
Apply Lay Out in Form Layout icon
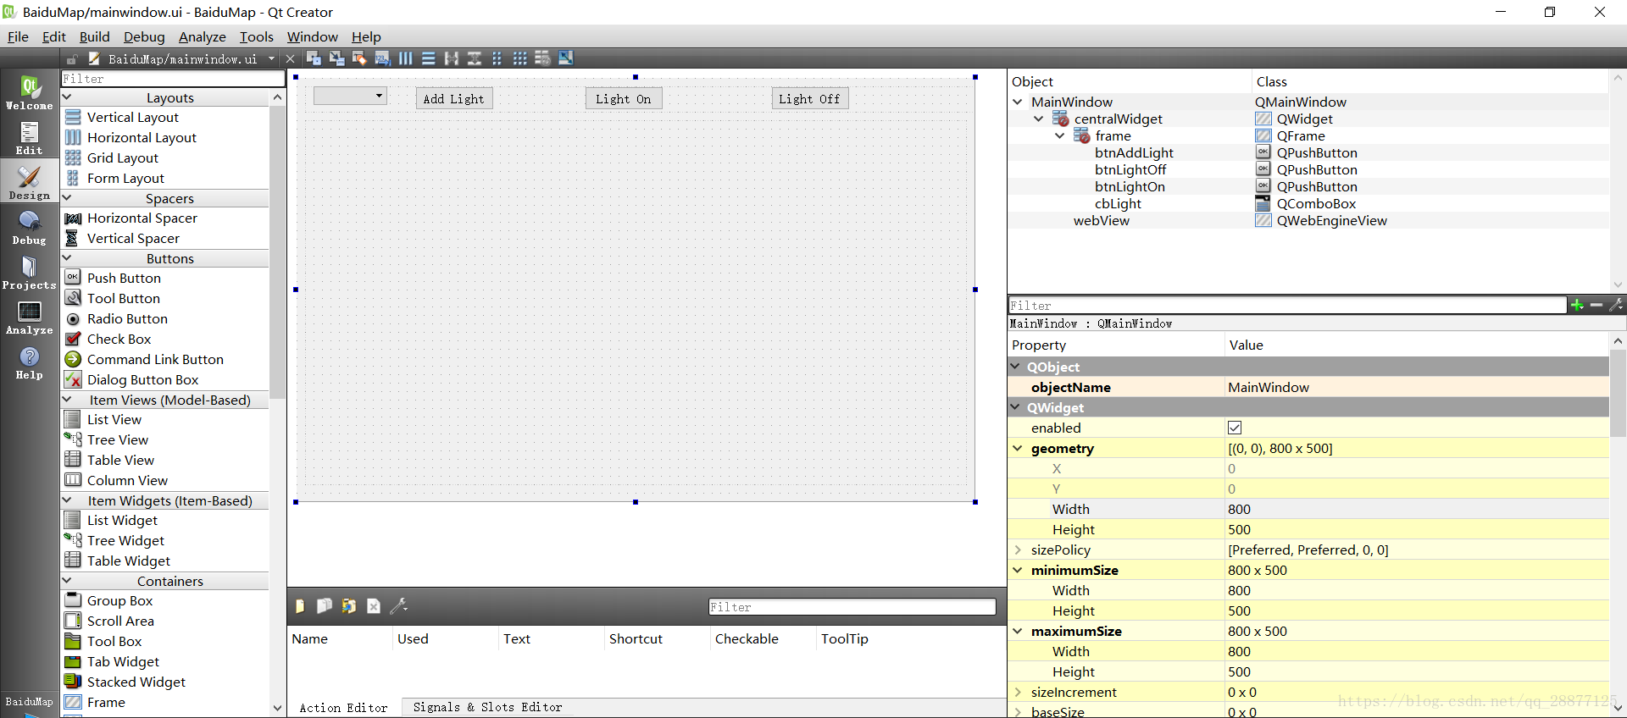[497, 58]
